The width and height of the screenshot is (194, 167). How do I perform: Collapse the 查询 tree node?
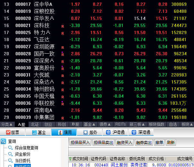click(x=12, y=141)
